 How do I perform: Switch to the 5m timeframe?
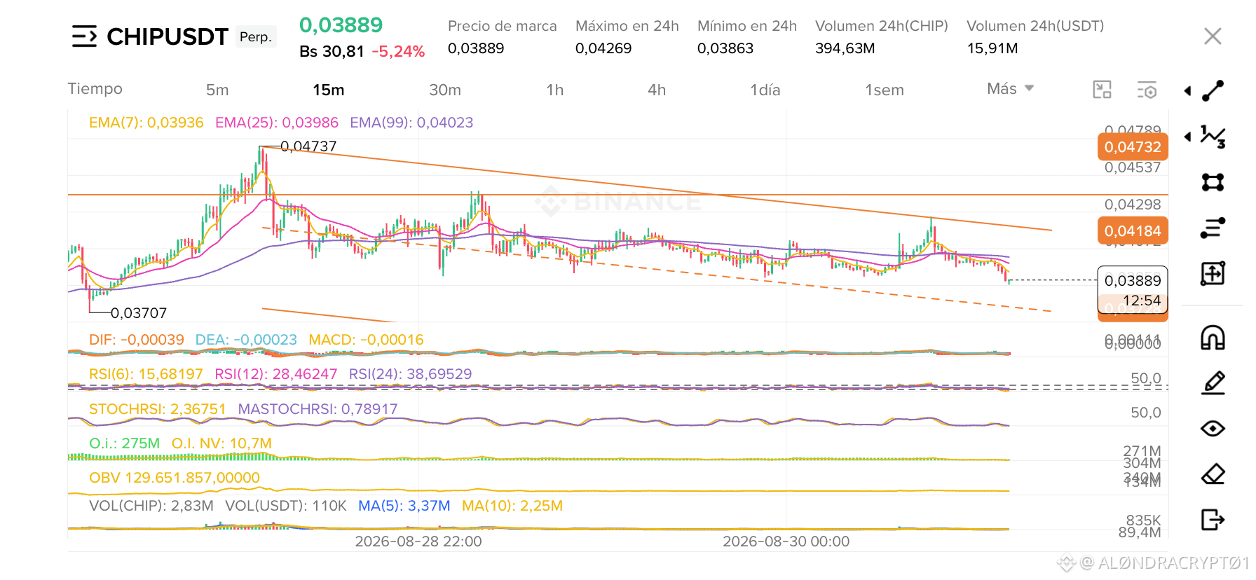pos(217,90)
